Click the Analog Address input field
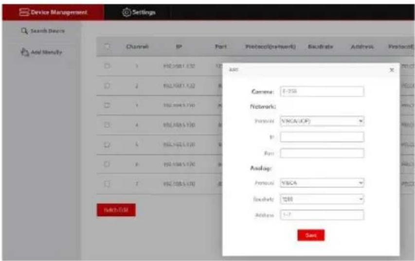 [322, 215]
